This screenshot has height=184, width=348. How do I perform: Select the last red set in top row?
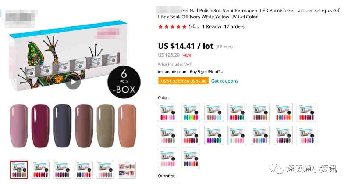(306, 112)
